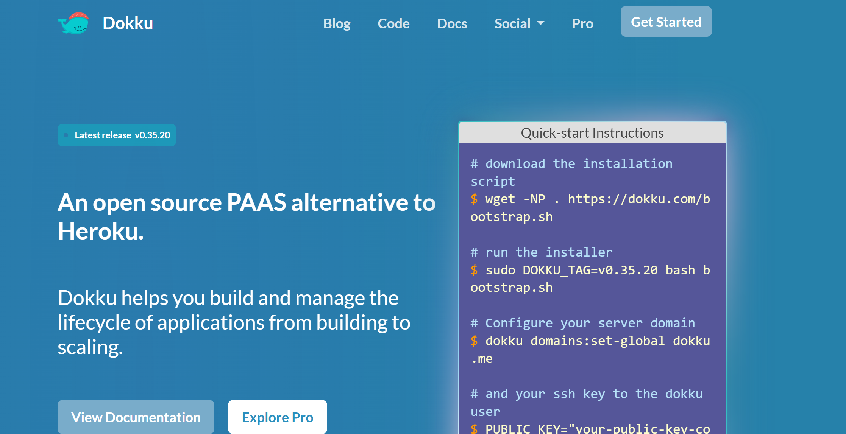Image resolution: width=846 pixels, height=434 pixels.
Task: Click the sudo DOKKU_TAG=v0.35.20 command
Action: pyautogui.click(x=590, y=279)
